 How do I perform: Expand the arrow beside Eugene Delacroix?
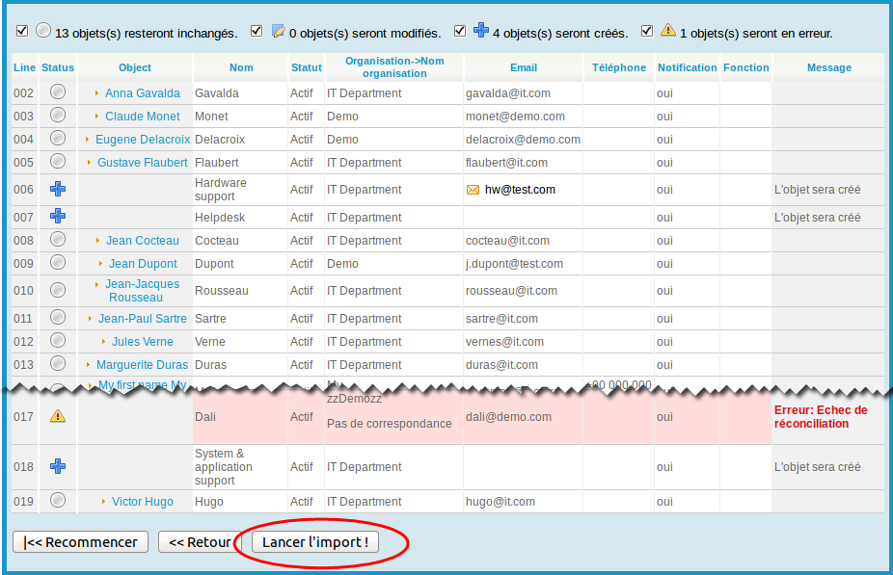click(88, 140)
